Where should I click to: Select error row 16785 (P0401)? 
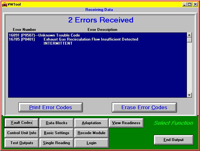coord(74,39)
